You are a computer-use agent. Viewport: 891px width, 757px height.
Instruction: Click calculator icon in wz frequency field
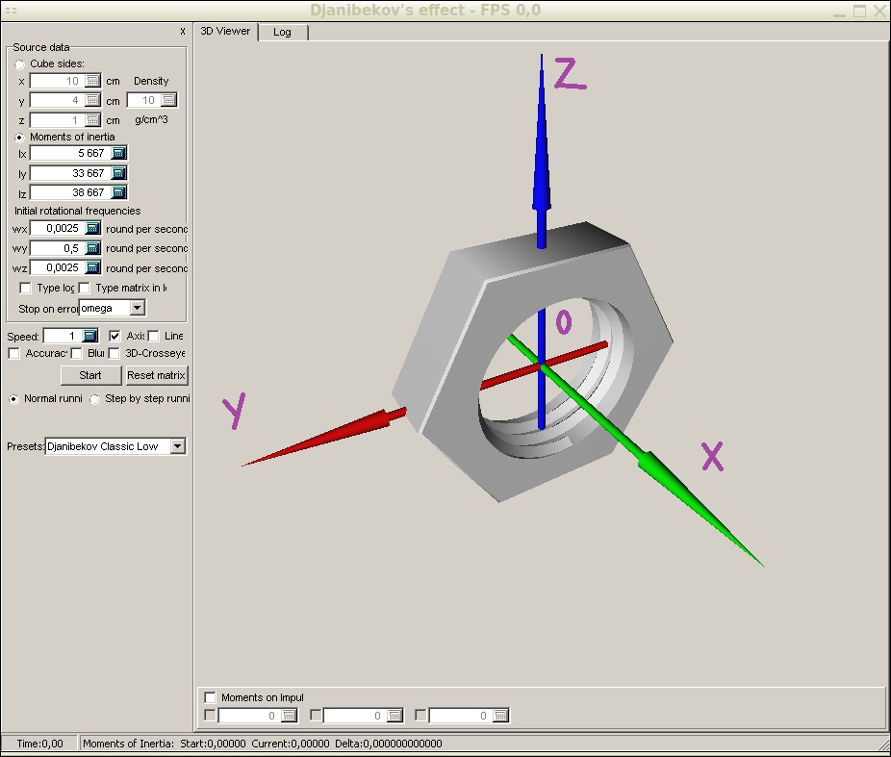93,267
